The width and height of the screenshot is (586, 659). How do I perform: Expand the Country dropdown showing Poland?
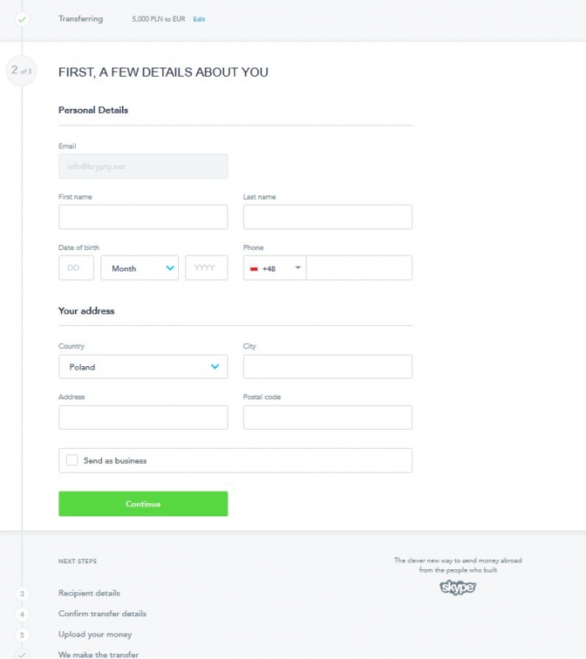point(143,367)
